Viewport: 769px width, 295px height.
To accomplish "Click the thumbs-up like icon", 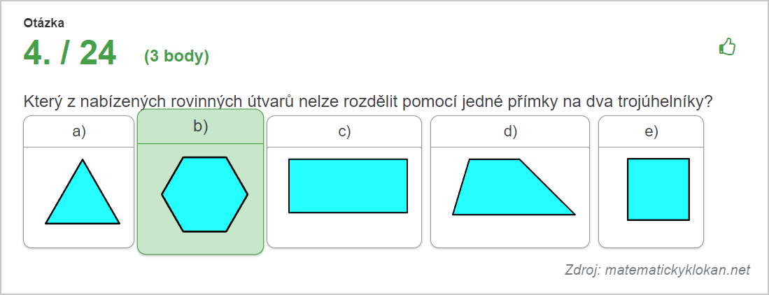I will tap(727, 47).
